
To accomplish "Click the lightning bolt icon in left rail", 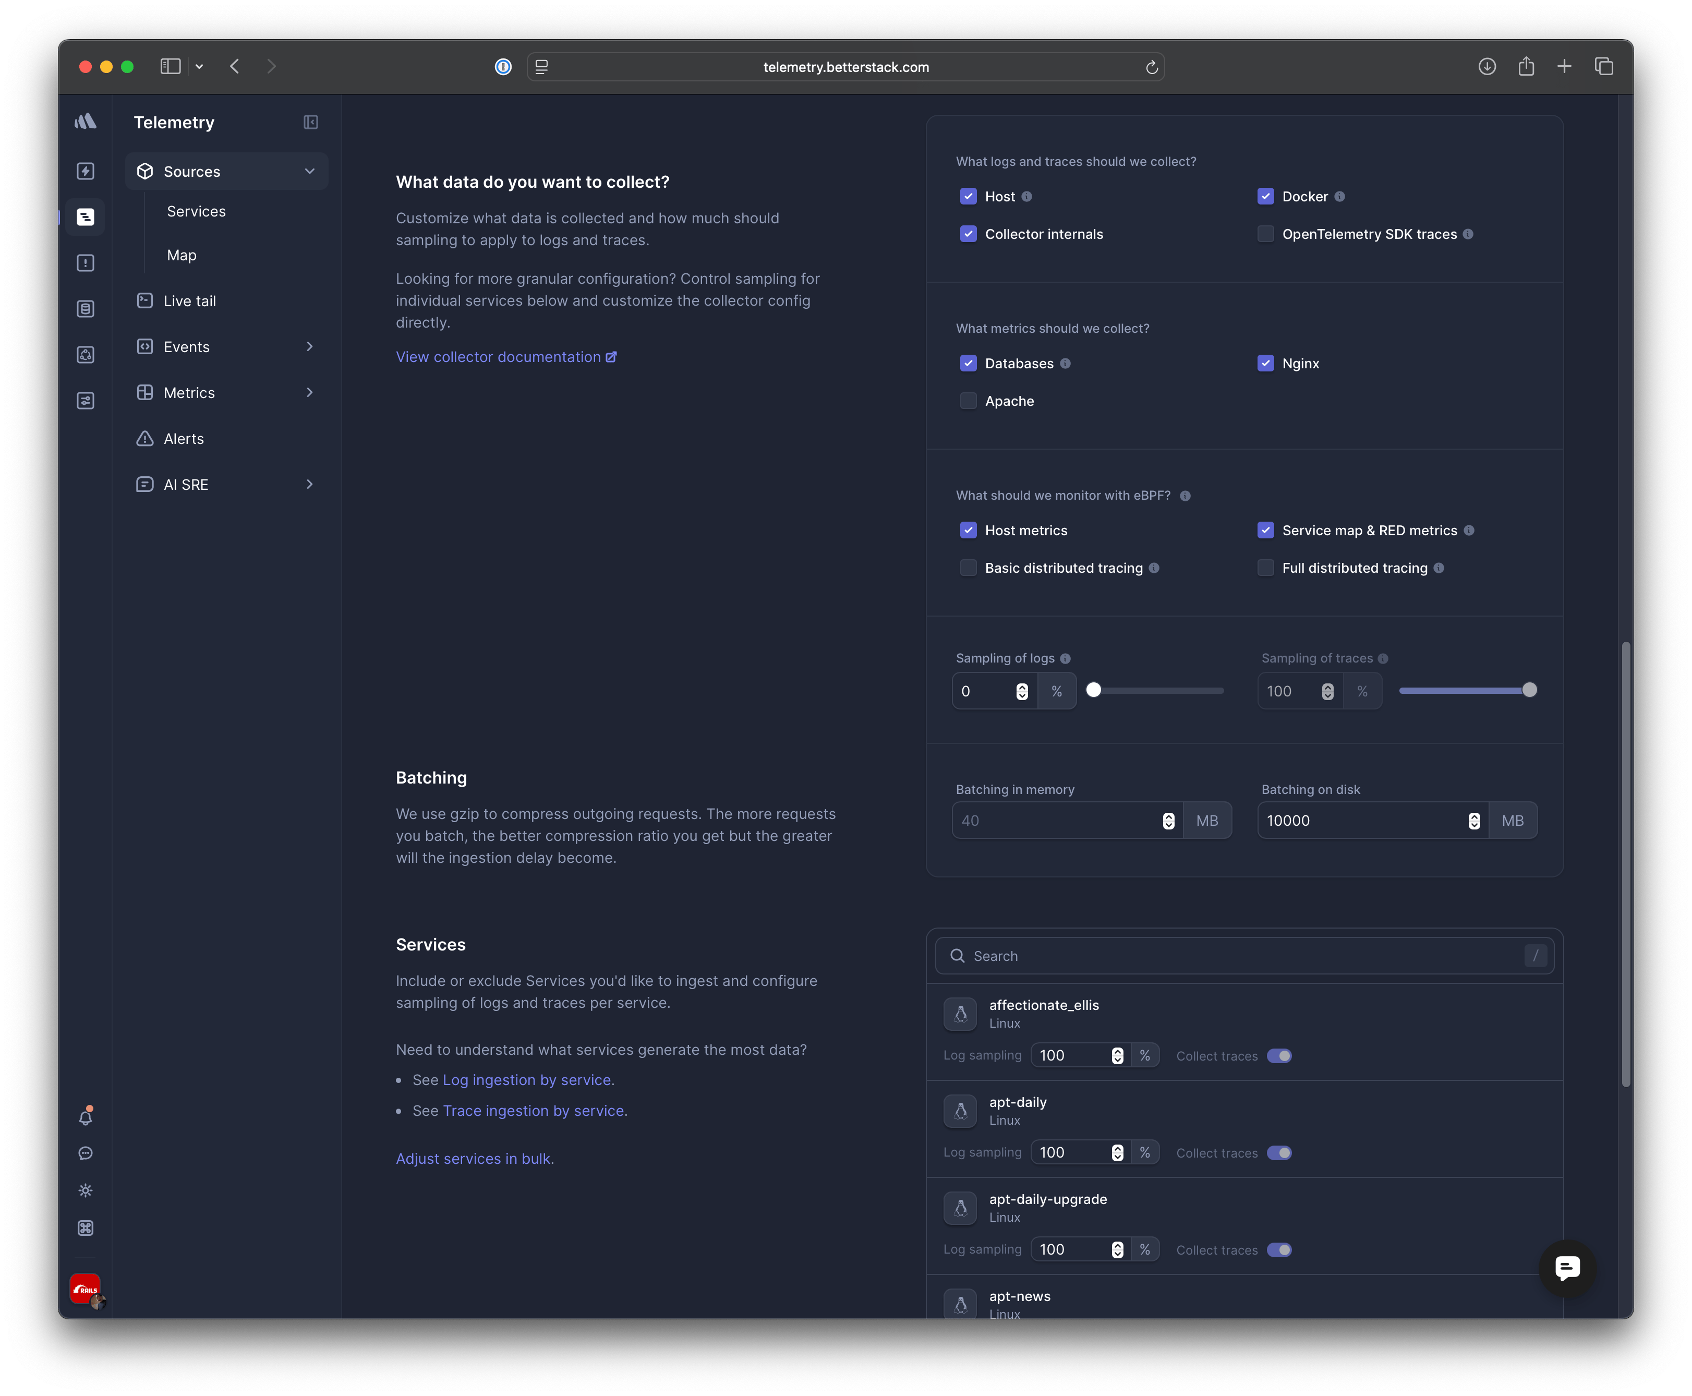I will pyautogui.click(x=85, y=171).
